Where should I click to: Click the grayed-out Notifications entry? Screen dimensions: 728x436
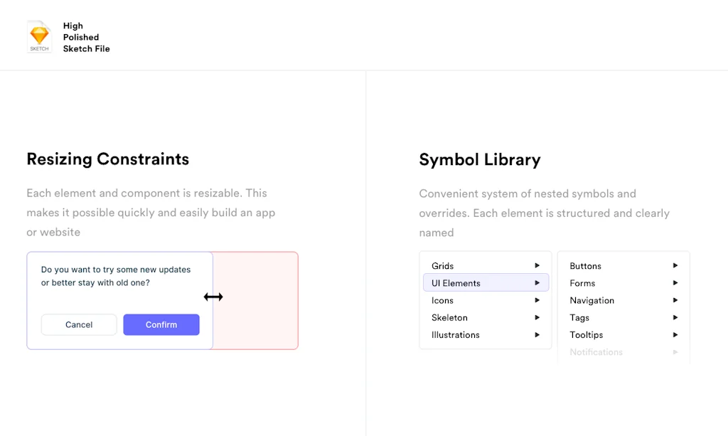(x=596, y=351)
